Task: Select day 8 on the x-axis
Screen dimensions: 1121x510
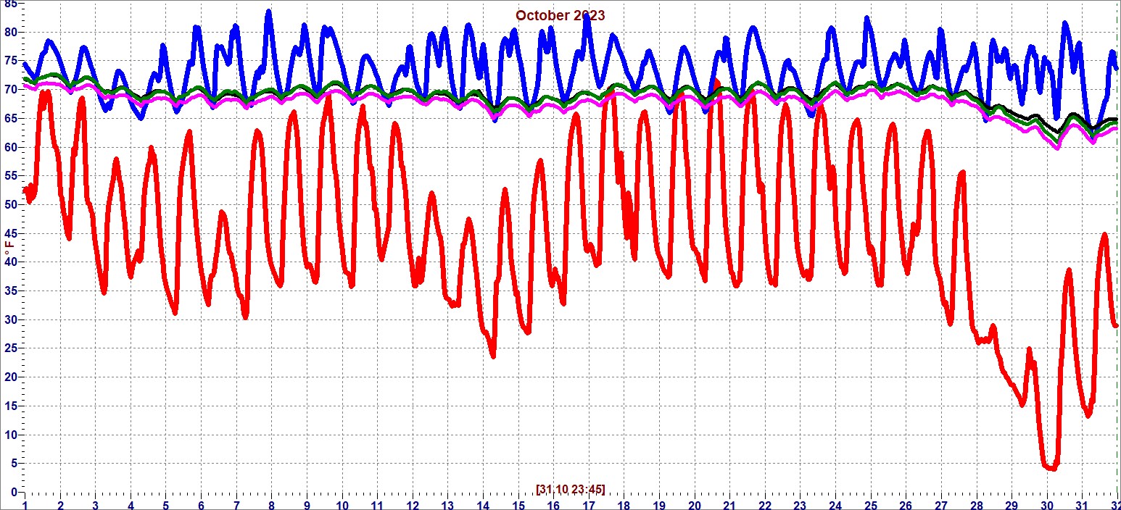Action: (271, 504)
